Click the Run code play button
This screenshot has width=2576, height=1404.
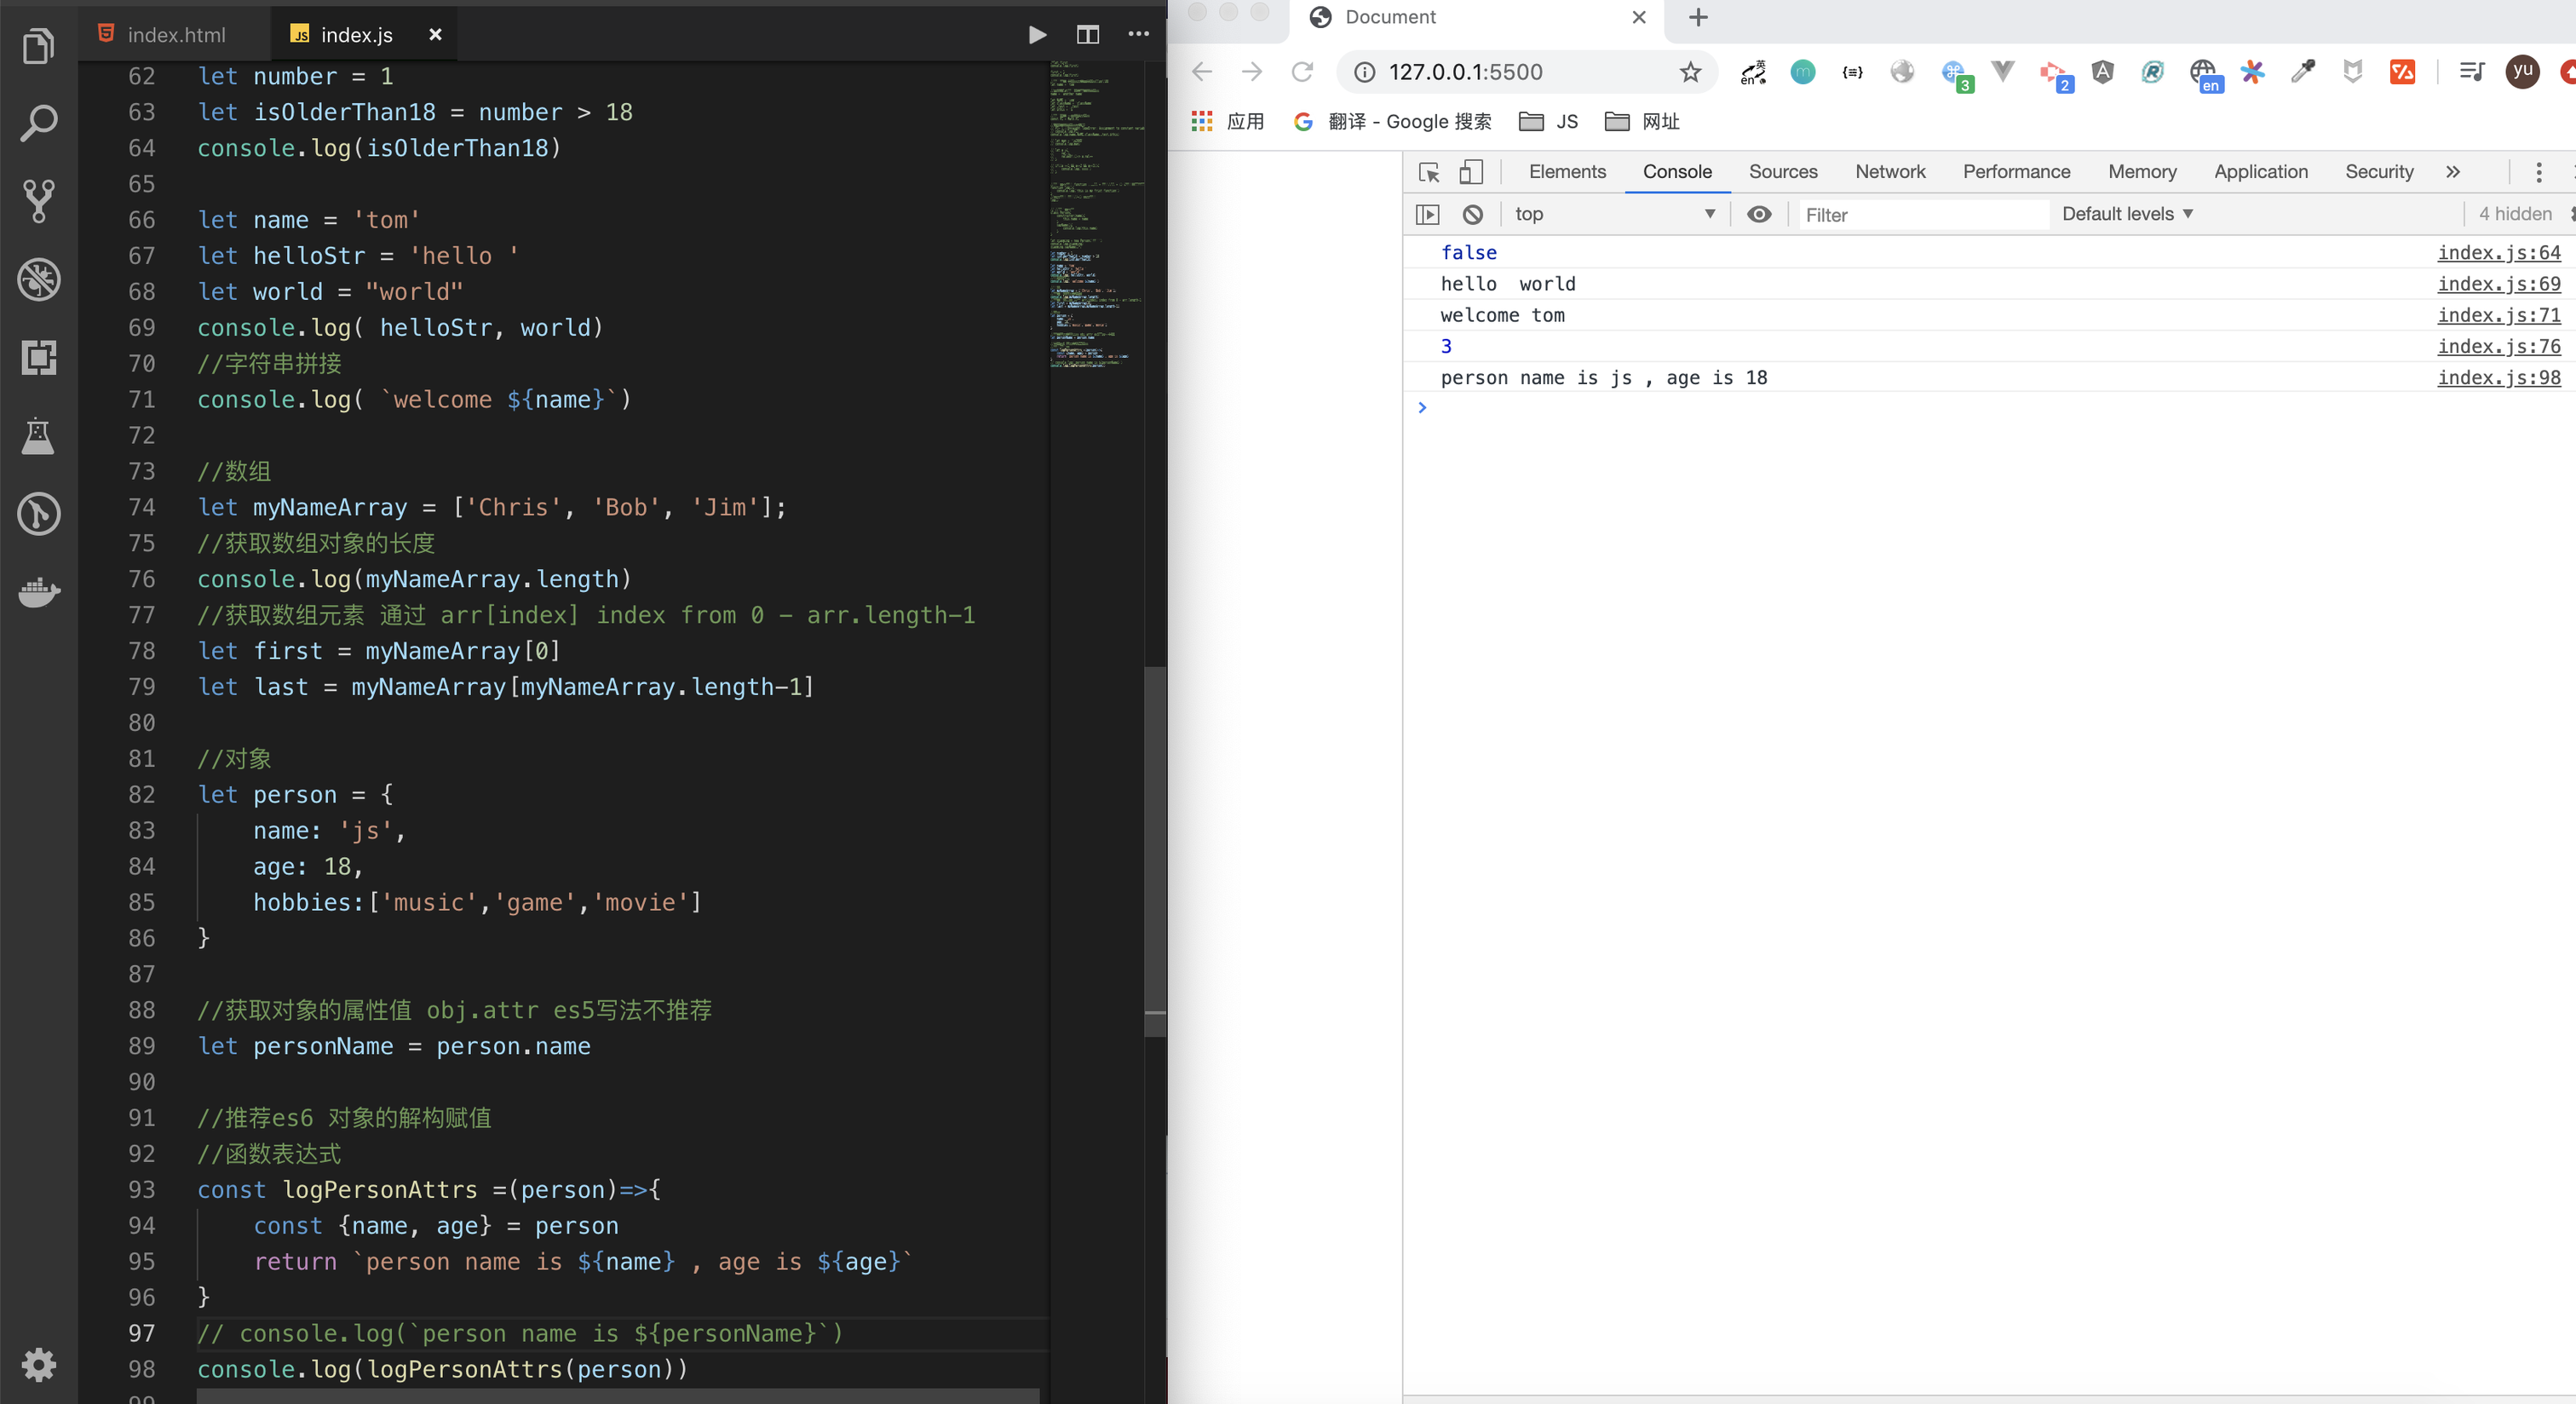click(x=1037, y=35)
